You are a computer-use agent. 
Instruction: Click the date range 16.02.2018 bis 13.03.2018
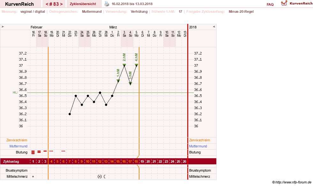[x=132, y=4]
